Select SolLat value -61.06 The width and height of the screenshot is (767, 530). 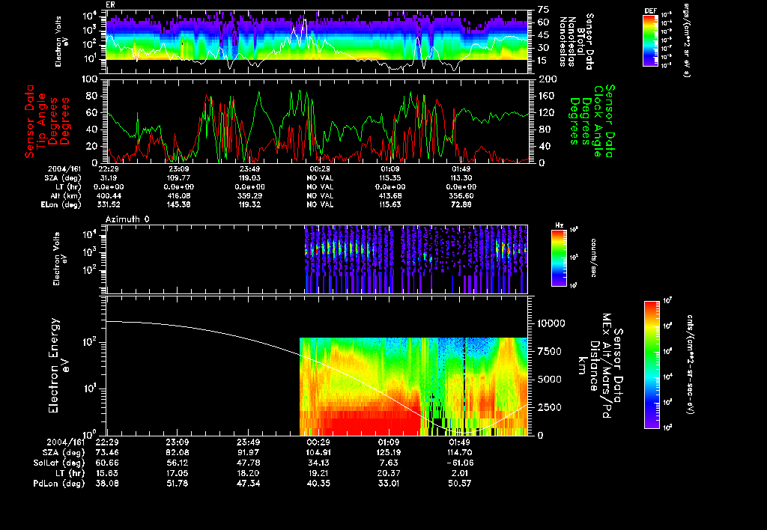tap(460, 463)
